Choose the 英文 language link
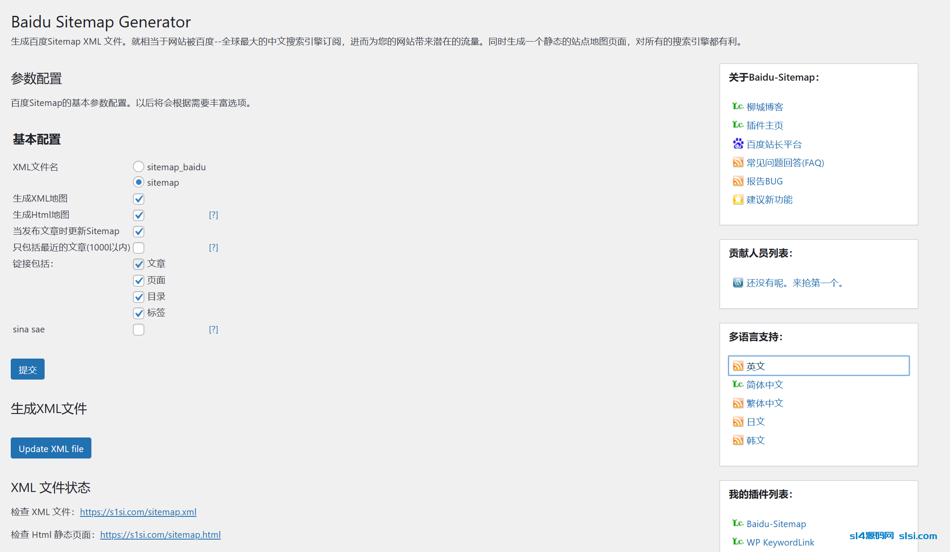 [756, 366]
